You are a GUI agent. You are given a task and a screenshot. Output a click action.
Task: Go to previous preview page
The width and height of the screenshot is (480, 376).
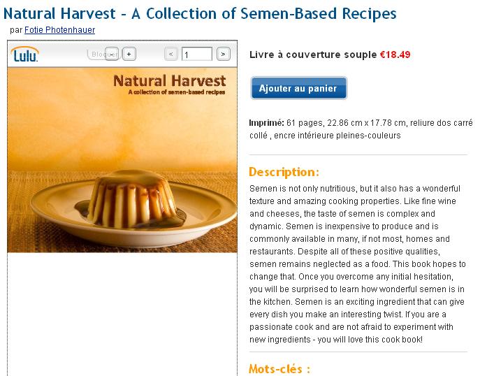pos(171,54)
